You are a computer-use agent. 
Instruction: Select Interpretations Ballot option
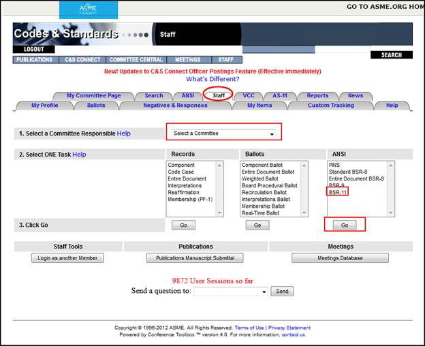point(266,200)
